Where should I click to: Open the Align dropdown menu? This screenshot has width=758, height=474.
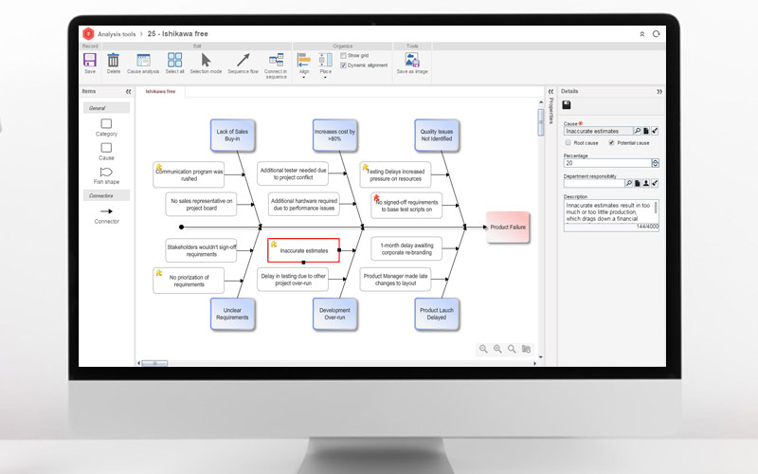[304, 64]
